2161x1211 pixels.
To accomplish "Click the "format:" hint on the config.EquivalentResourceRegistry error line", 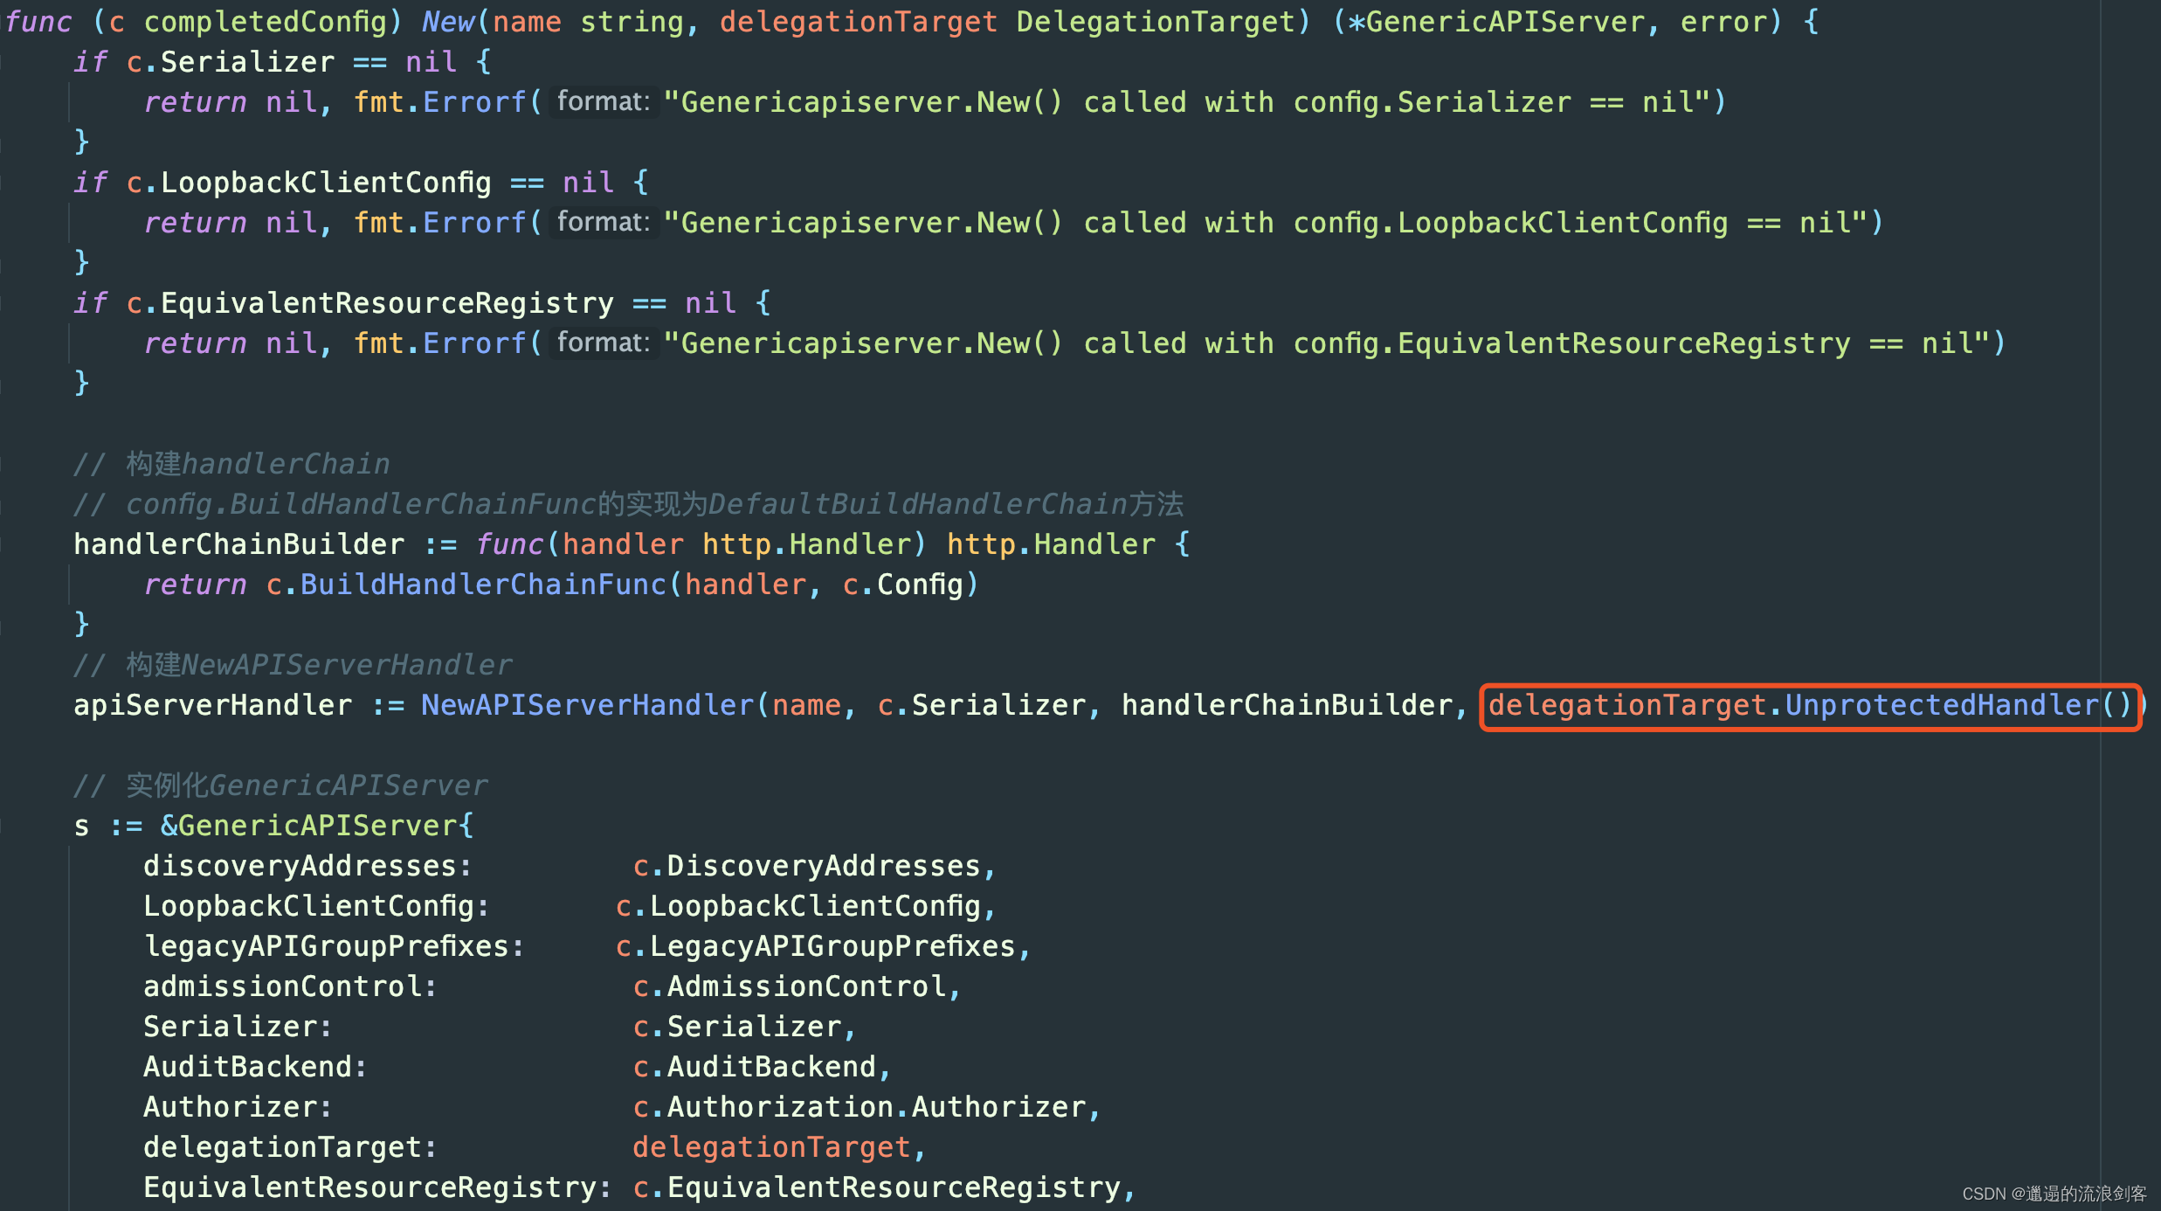I will click(x=604, y=343).
